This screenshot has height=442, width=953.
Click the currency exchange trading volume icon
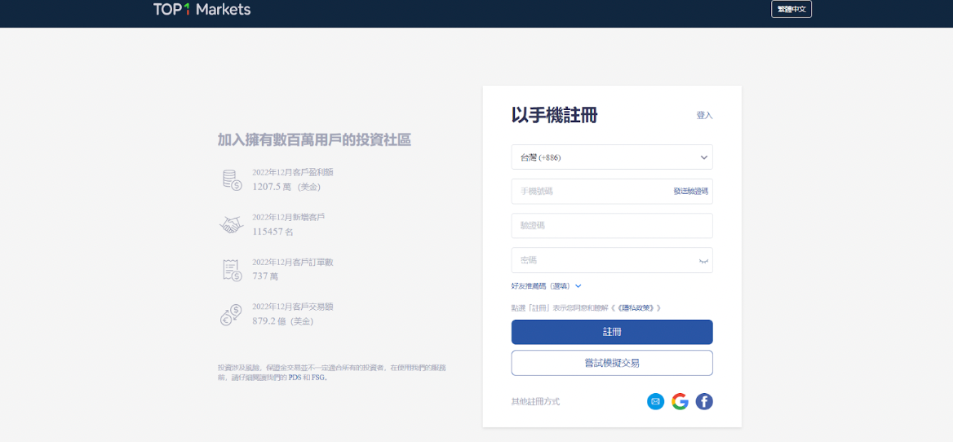(x=232, y=315)
